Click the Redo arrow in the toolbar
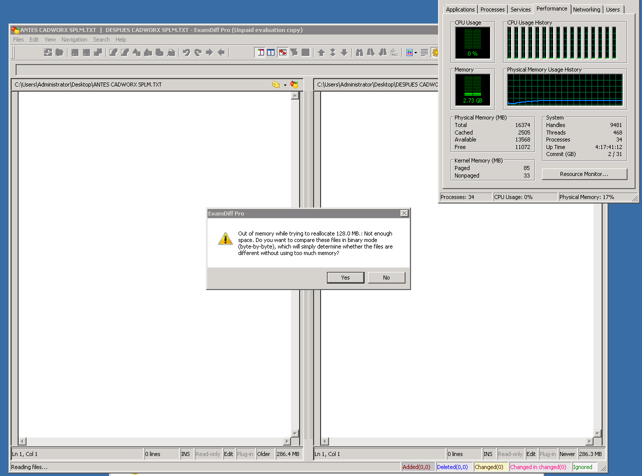This screenshot has height=476, width=642. [x=198, y=52]
